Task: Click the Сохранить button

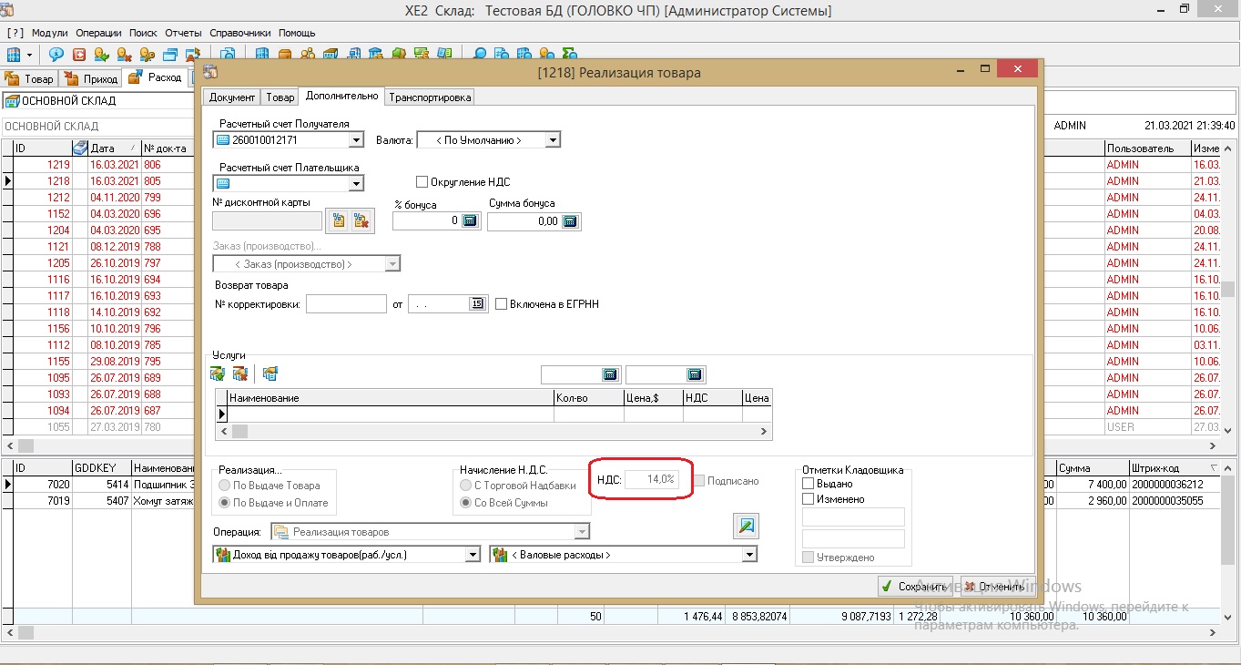Action: [914, 587]
